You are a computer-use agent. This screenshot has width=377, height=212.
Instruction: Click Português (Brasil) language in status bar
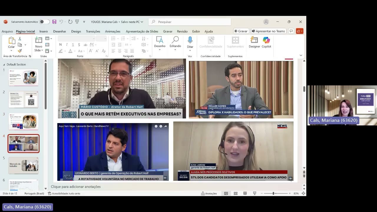[x=34, y=193]
